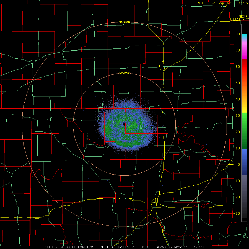Click the KVNX station identifier in caption

pos(162,247)
